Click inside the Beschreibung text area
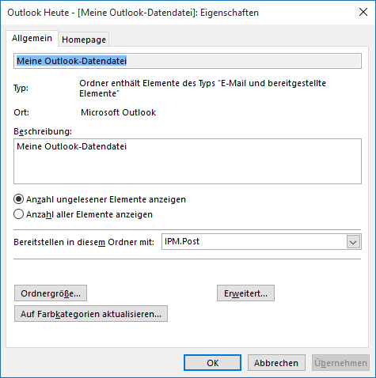Screen dimensions: 376x378 pyautogui.click(x=188, y=161)
